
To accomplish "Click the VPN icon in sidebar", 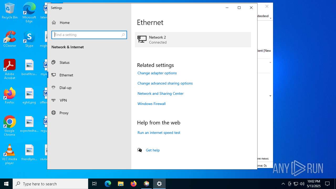I will pos(54,100).
